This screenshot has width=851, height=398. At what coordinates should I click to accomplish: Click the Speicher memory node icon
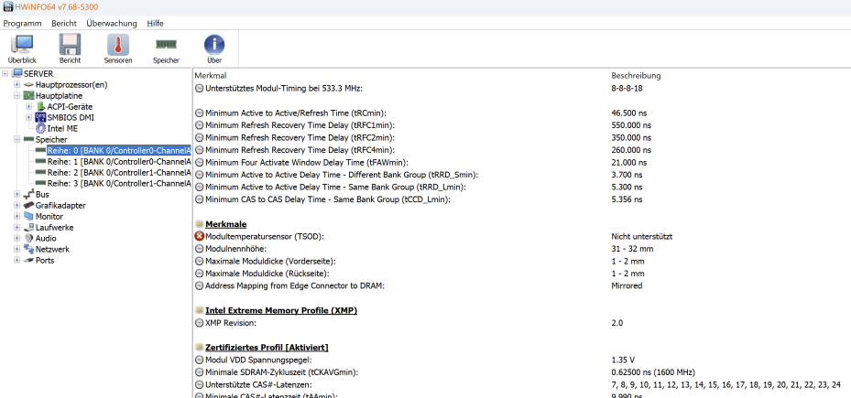pos(29,139)
